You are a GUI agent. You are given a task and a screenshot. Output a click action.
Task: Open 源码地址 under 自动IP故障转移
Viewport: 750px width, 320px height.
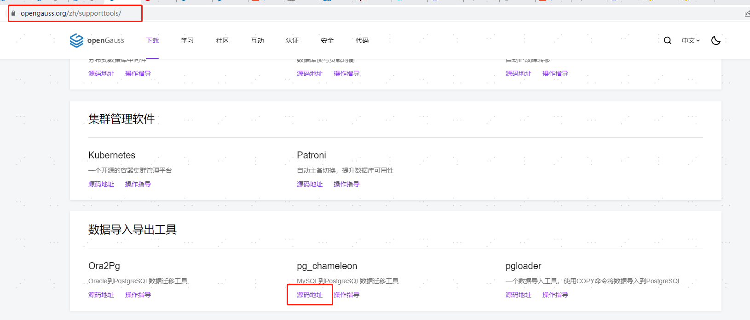[x=519, y=73]
